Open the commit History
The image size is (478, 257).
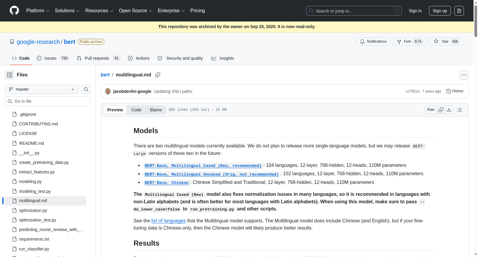coord(455,91)
